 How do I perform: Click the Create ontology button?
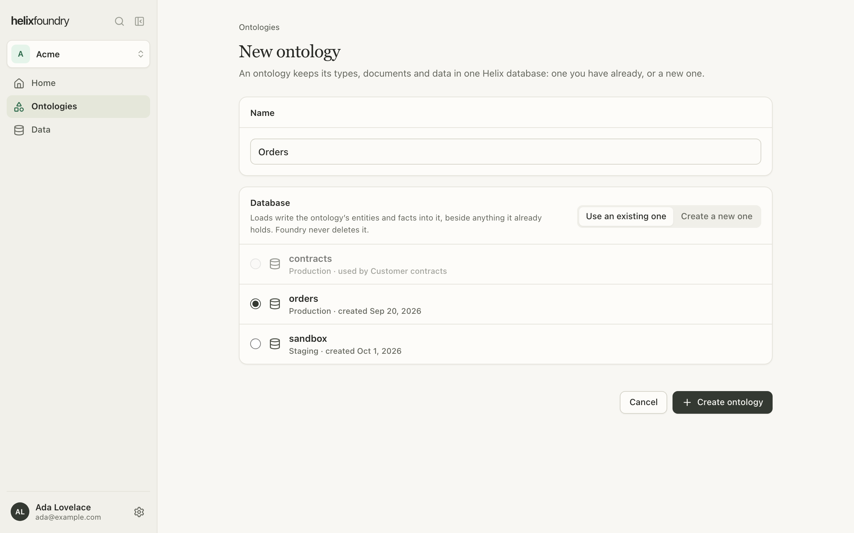pyautogui.click(x=722, y=402)
